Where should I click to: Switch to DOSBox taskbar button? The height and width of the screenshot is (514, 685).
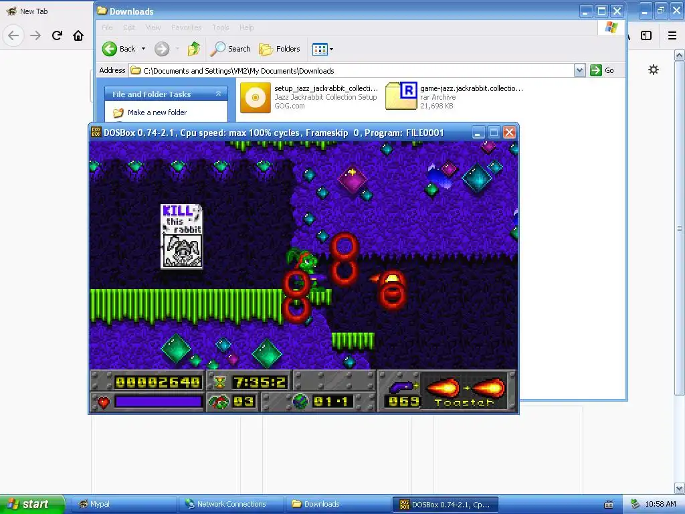pos(446,505)
